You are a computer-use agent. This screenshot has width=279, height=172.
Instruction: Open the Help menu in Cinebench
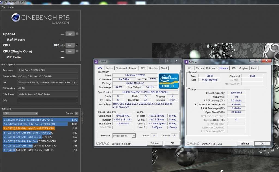(x=11, y=7)
